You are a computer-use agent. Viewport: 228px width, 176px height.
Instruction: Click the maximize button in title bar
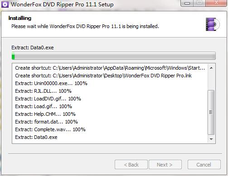click(199, 3)
